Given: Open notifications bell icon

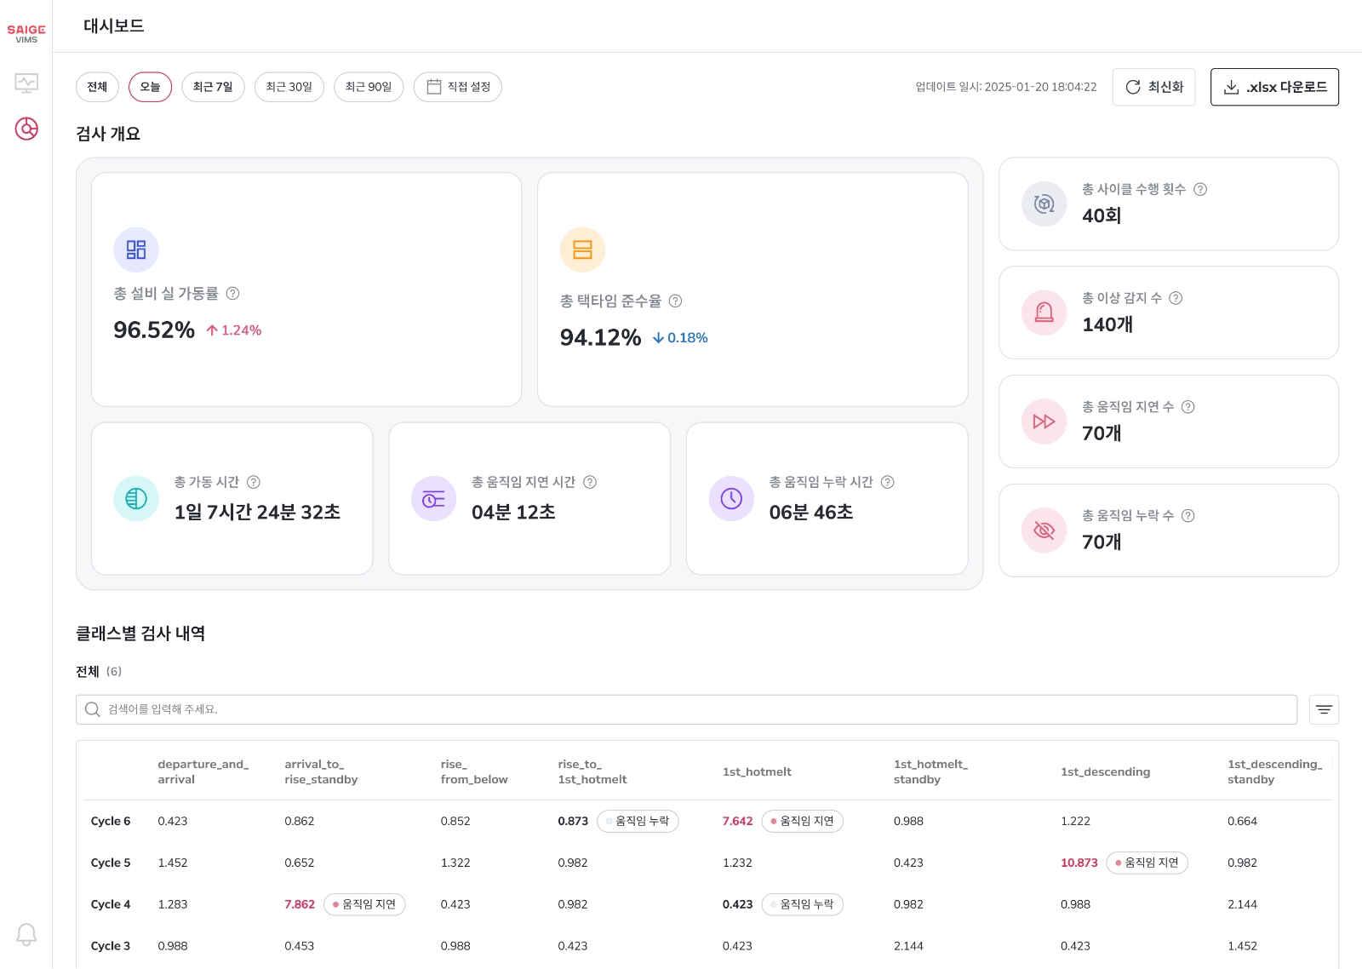Looking at the screenshot, I should (26, 934).
